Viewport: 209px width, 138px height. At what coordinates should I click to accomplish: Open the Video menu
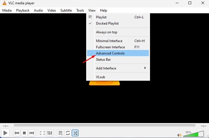[x=52, y=10]
